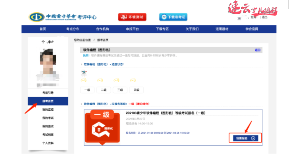290x160 pixels.
Task: Select the 四级 level button
Action: point(137,90)
